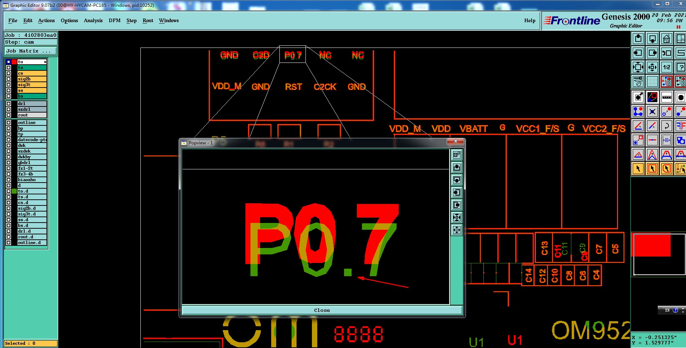Select the 'datecode-pt' layer name
The height and width of the screenshot is (348, 686).
32,140
